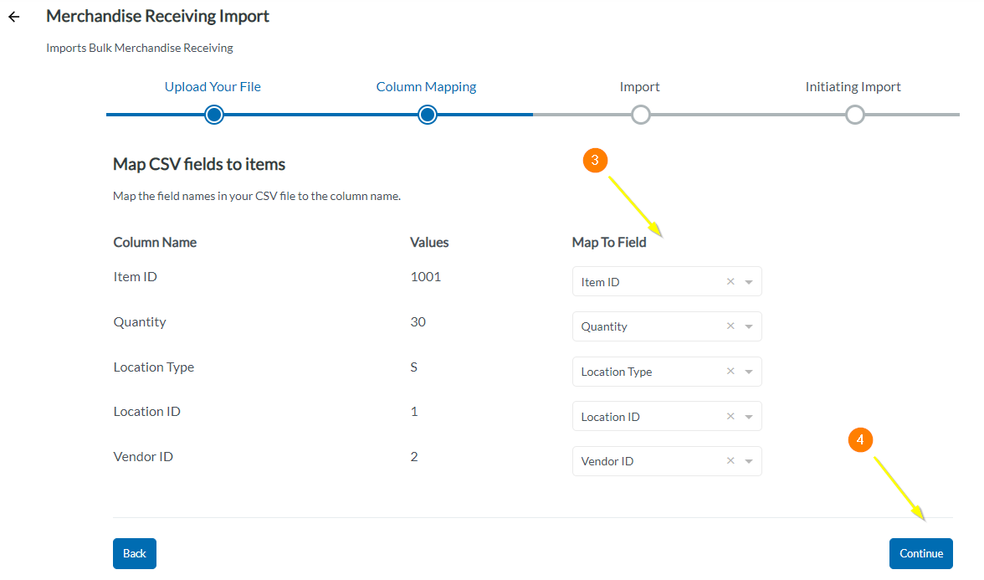The image size is (984, 580).
Task: Open the Vendor ID map-to-field combo box
Action: pyautogui.click(x=667, y=461)
